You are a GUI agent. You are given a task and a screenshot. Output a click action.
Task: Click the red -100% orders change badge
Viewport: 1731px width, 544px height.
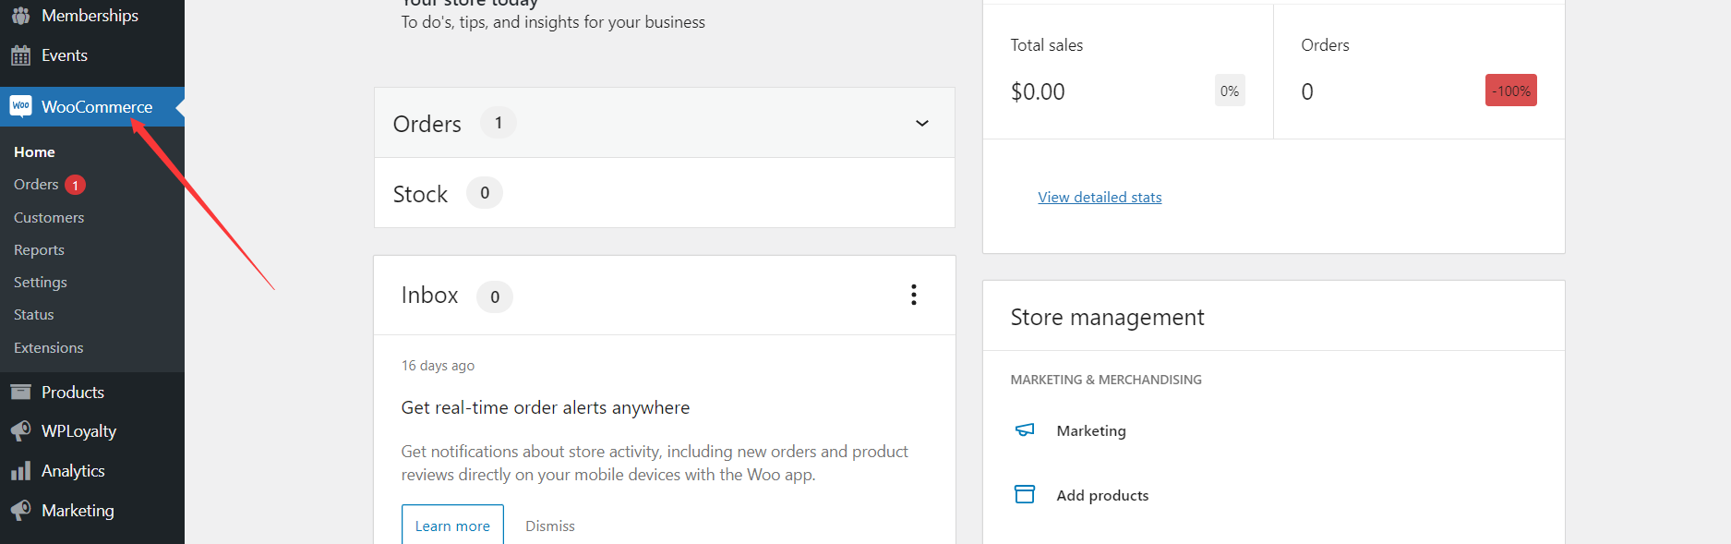1511,91
